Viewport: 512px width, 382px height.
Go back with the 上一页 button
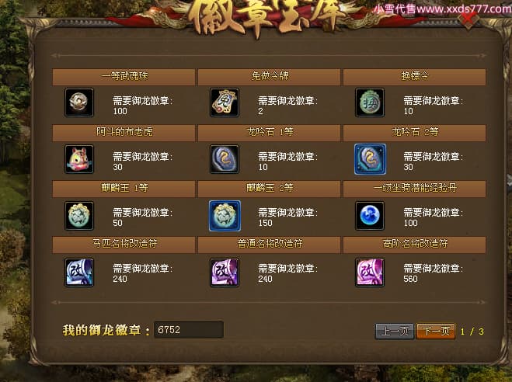coord(395,332)
